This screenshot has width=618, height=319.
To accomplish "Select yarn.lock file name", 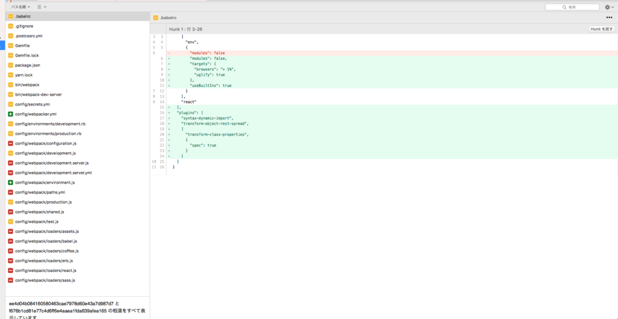I will coord(24,75).
